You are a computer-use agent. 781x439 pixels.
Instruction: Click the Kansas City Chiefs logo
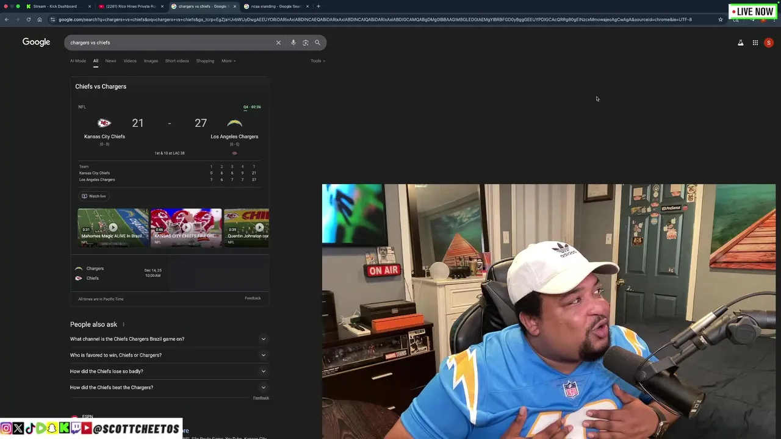pyautogui.click(x=104, y=123)
